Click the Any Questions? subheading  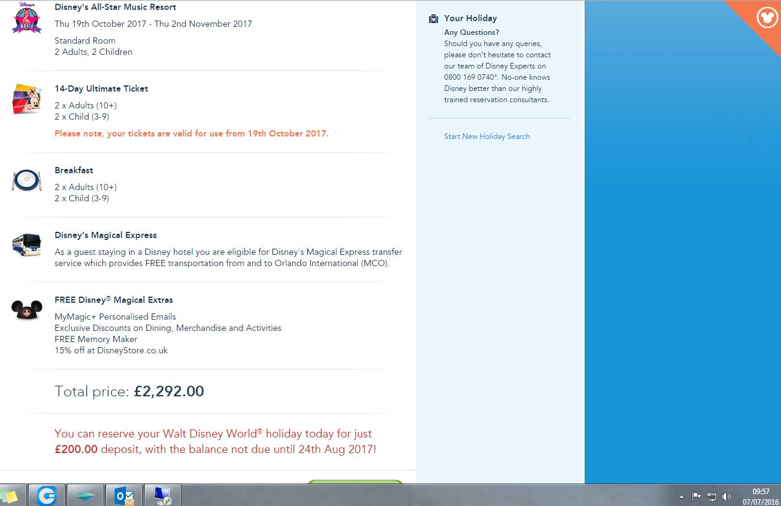pyautogui.click(x=472, y=32)
